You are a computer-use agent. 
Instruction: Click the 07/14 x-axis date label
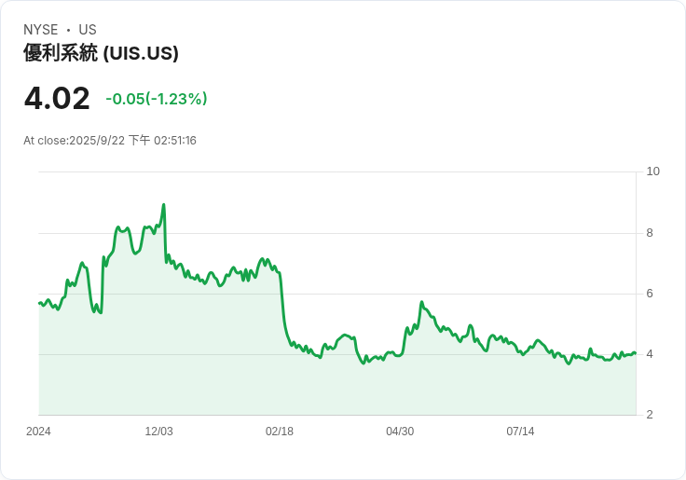tap(520, 432)
